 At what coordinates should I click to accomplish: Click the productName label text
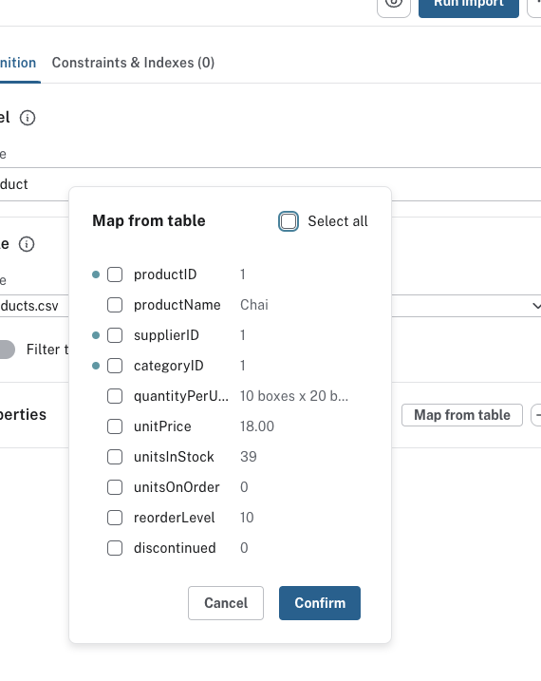[177, 305]
